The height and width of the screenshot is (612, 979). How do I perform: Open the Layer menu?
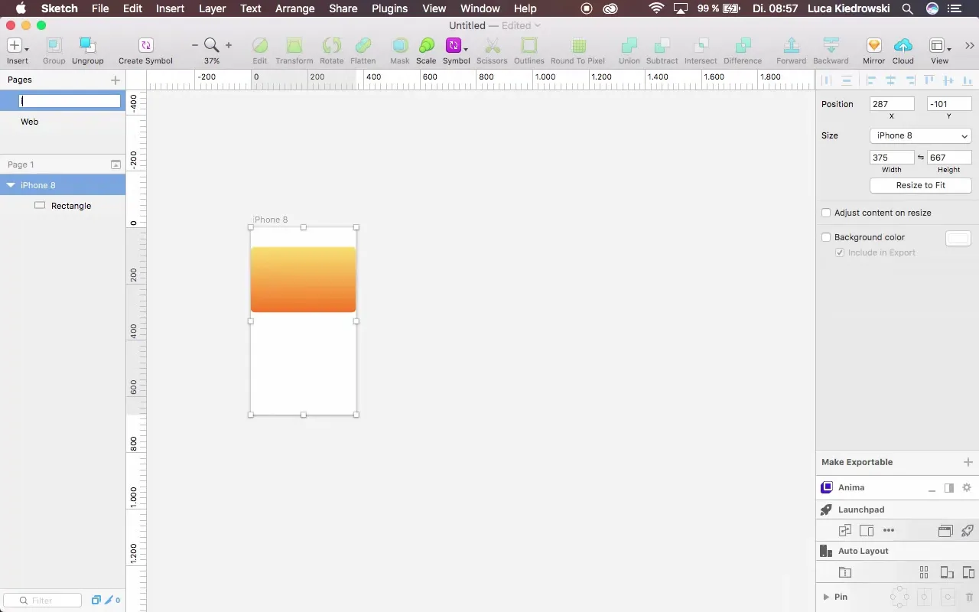(212, 8)
